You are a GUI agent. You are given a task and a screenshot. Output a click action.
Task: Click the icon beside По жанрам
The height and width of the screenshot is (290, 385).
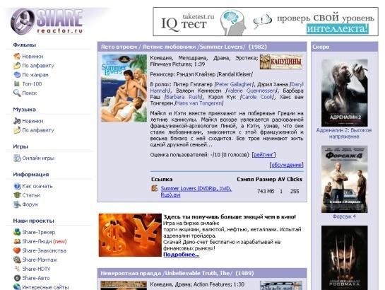click(x=17, y=74)
